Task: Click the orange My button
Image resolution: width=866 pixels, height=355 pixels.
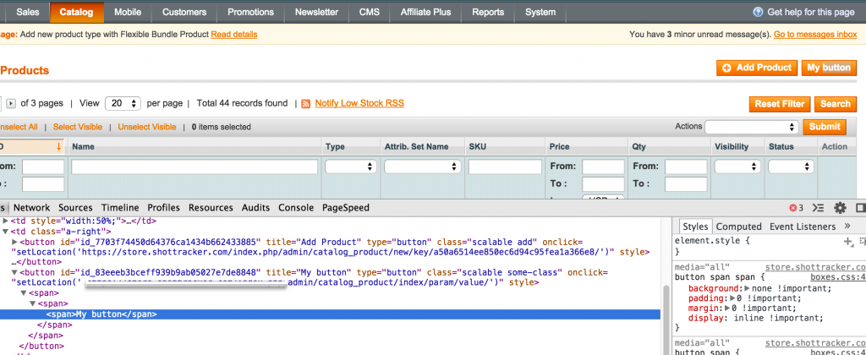Action: coord(829,68)
